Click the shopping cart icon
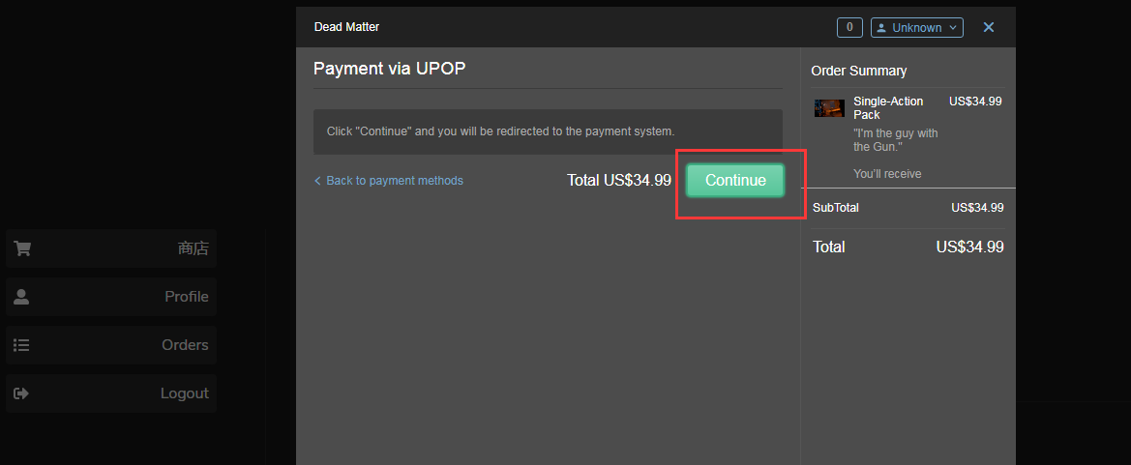 pyautogui.click(x=22, y=248)
